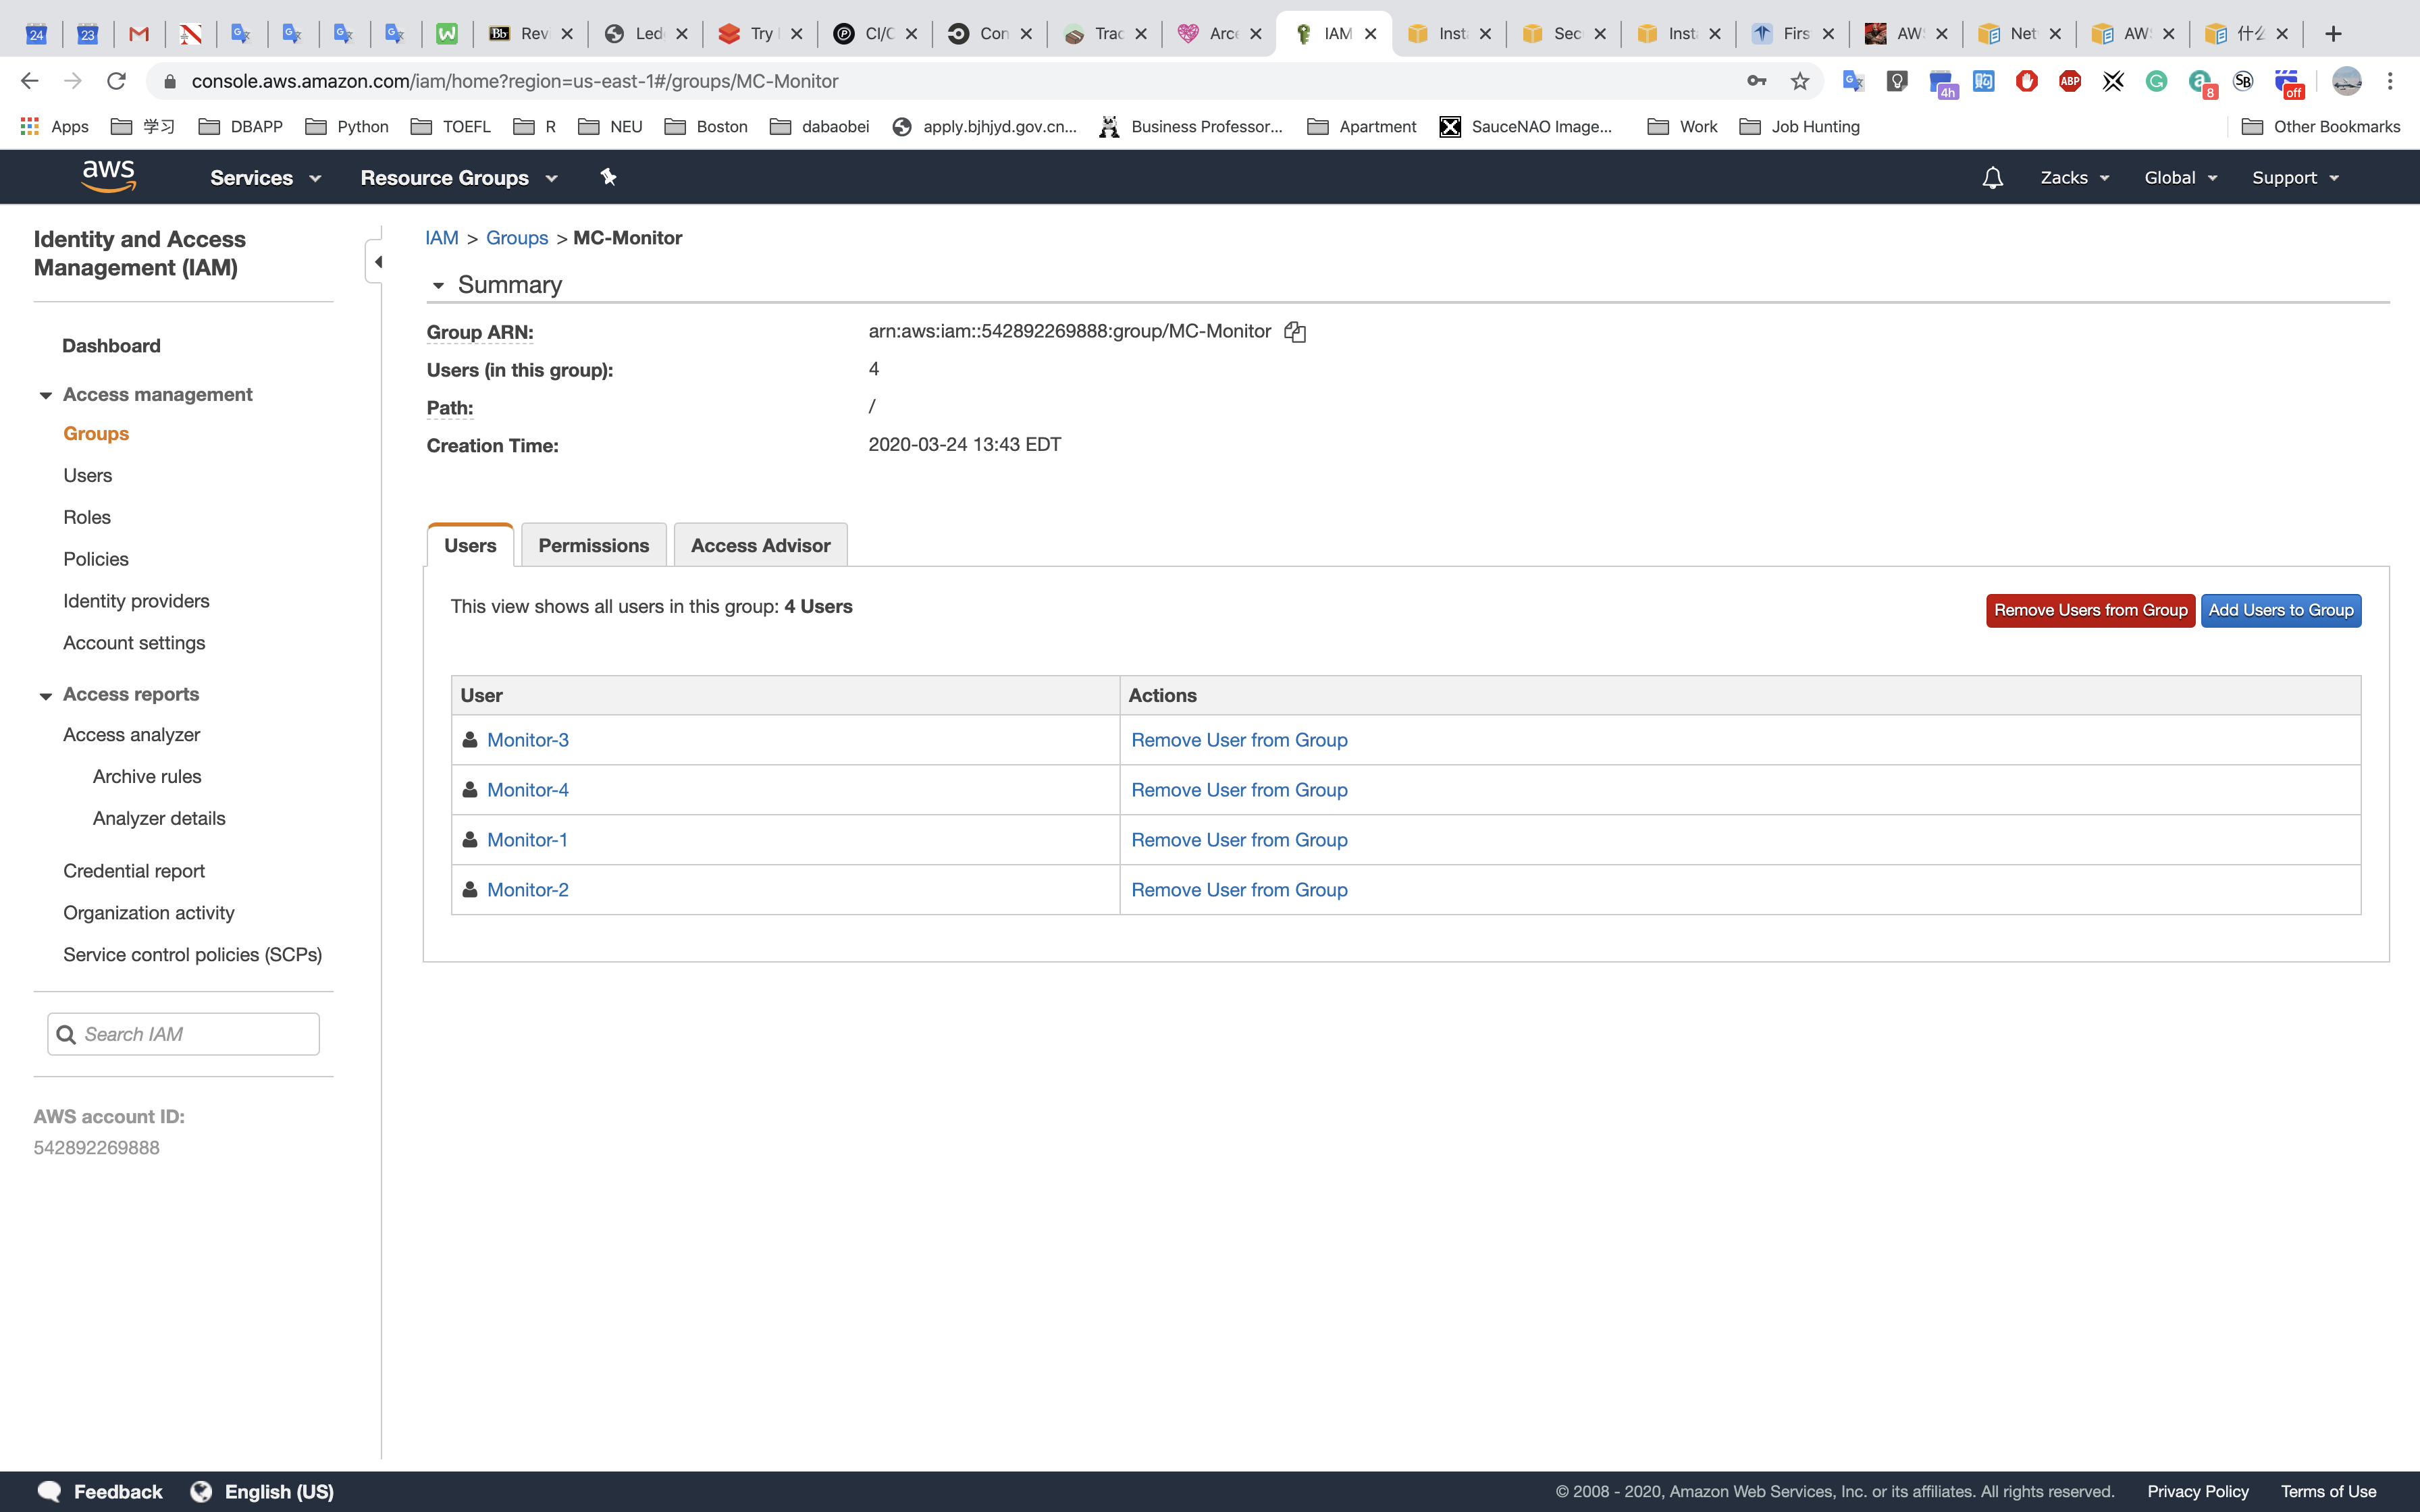2420x1512 pixels.
Task: Click the Feedback chat bubble icon
Action: pos(49,1491)
